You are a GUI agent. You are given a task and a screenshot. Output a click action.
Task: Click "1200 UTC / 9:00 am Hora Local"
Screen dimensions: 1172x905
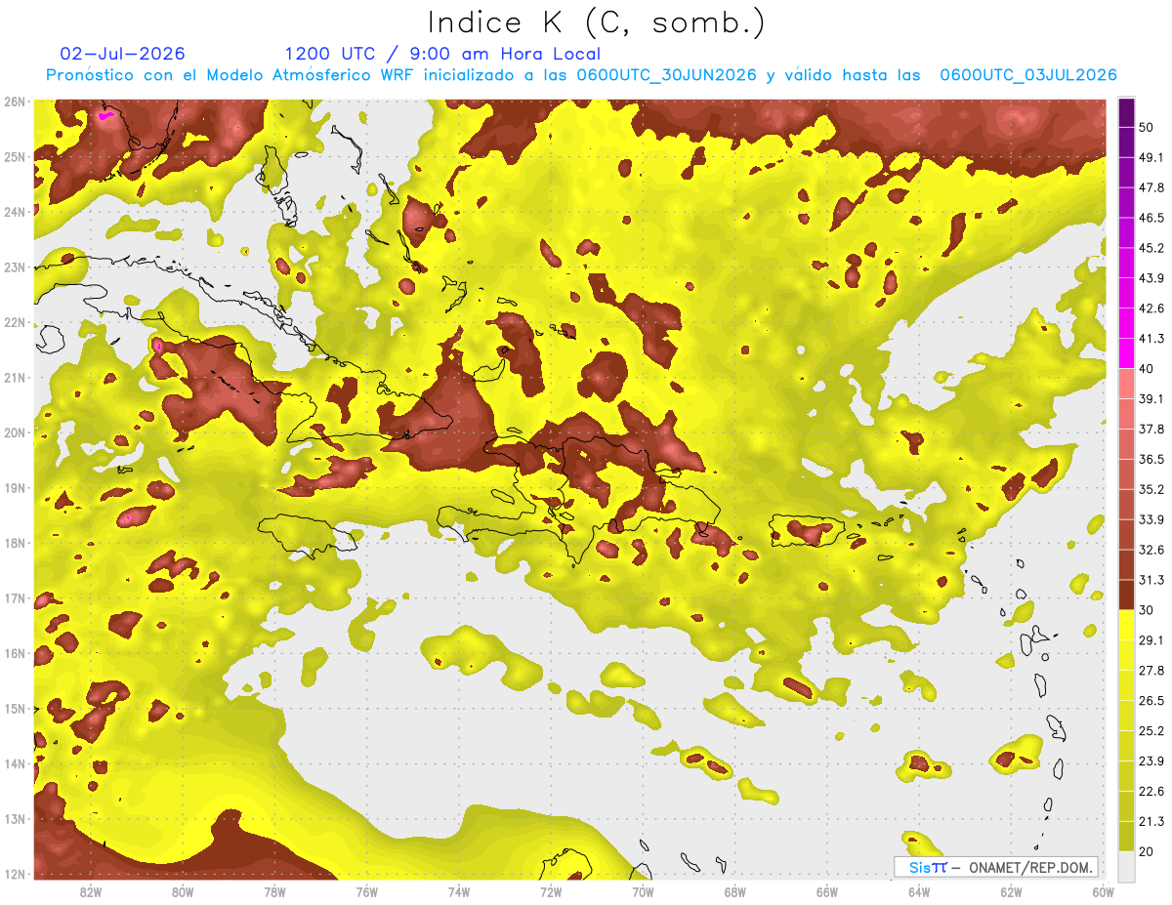point(442,54)
